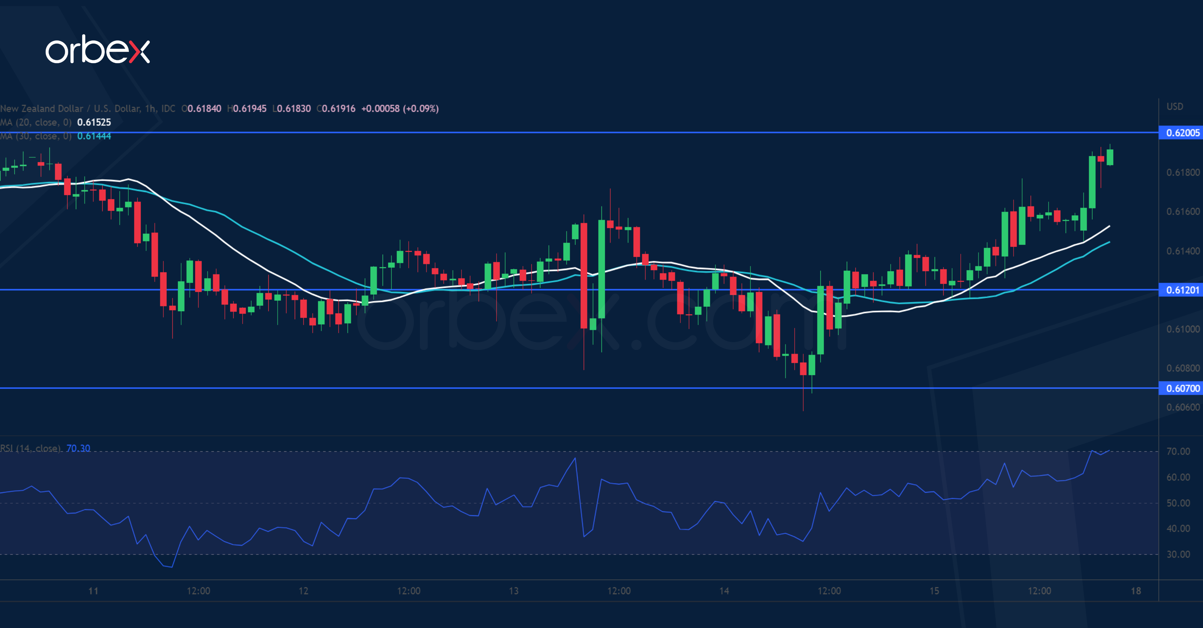Image resolution: width=1203 pixels, height=628 pixels.
Task: Click date 13 on the time axis
Action: tap(514, 591)
